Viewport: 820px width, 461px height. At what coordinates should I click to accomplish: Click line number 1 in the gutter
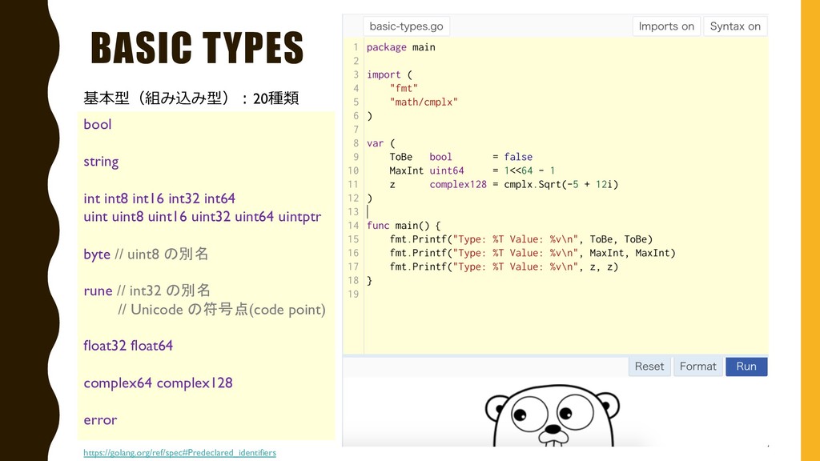pyautogui.click(x=356, y=47)
